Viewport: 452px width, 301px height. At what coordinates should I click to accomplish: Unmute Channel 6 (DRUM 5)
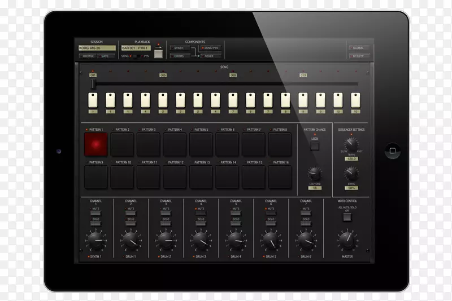[x=271, y=213]
